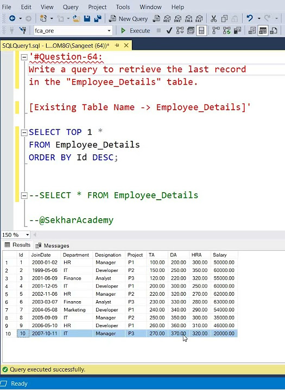Switch to the Messages tab
Viewport: 285px width, 390px height.
[x=52, y=245]
